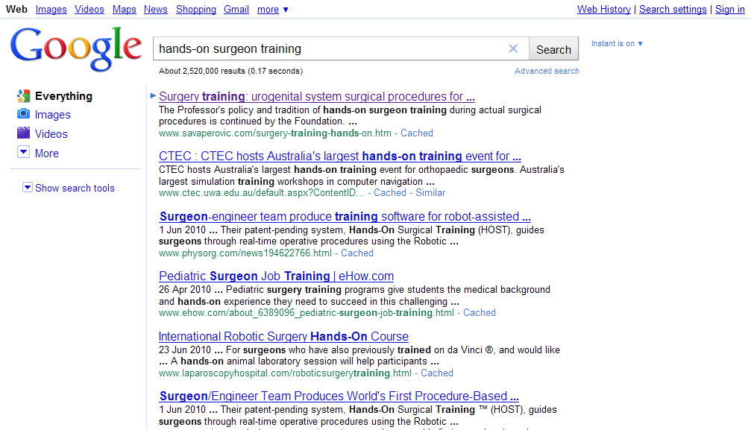The height and width of the screenshot is (430, 751).
Task: Click the Google logo
Action: (75, 49)
